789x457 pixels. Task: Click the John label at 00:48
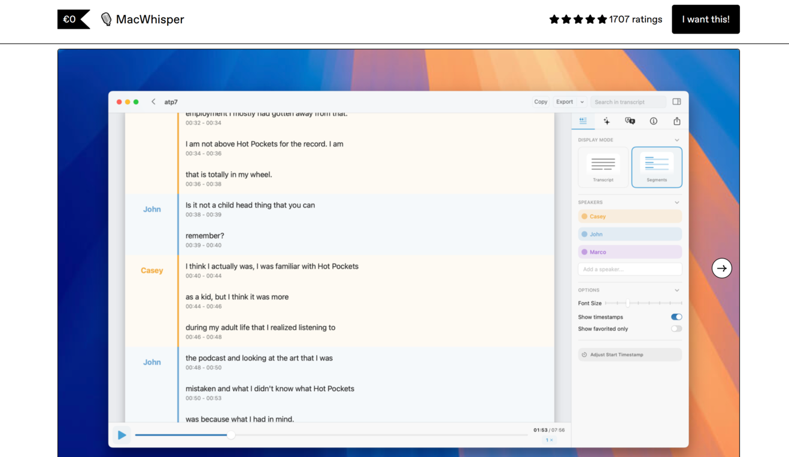pos(151,362)
